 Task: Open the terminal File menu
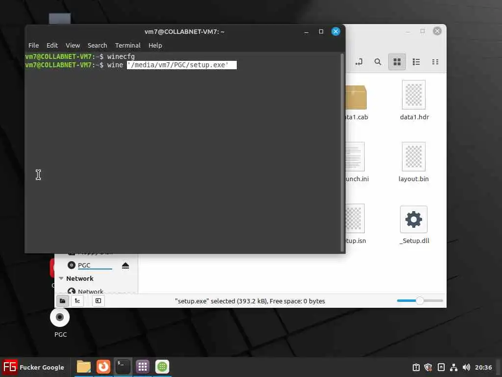coord(33,46)
